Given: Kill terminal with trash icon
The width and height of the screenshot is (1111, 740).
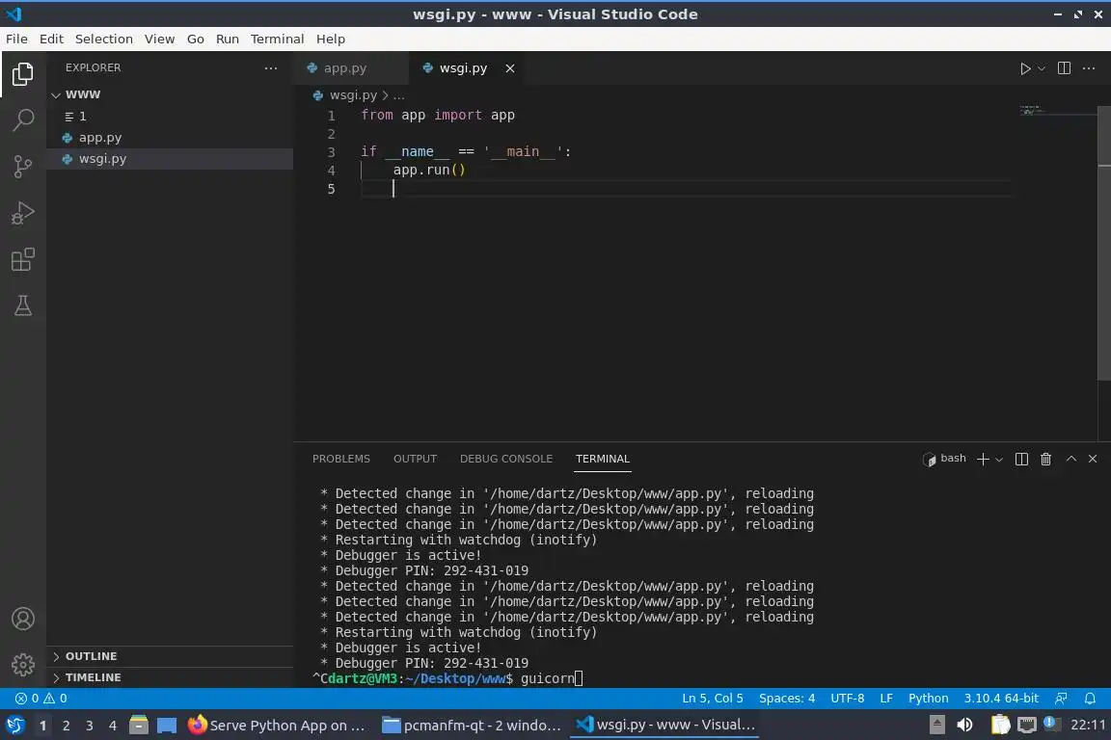Looking at the screenshot, I should click(x=1045, y=460).
